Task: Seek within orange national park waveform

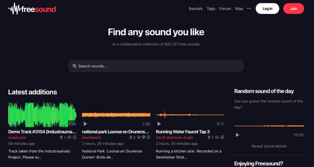Action: (x=116, y=115)
